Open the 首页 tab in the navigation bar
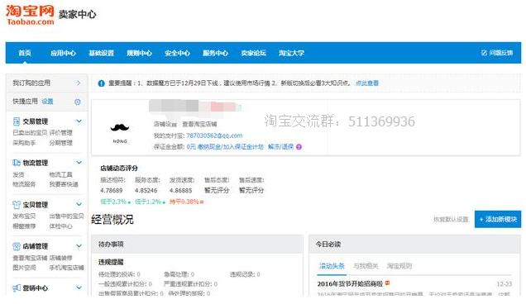526x304 pixels. tap(25, 53)
